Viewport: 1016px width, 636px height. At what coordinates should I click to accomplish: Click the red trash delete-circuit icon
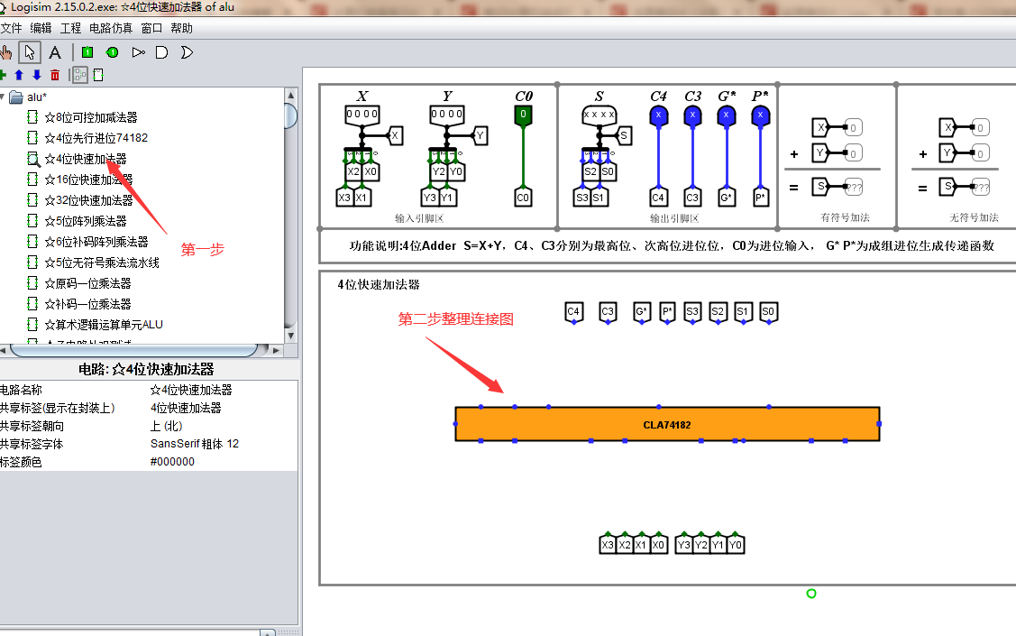55,75
